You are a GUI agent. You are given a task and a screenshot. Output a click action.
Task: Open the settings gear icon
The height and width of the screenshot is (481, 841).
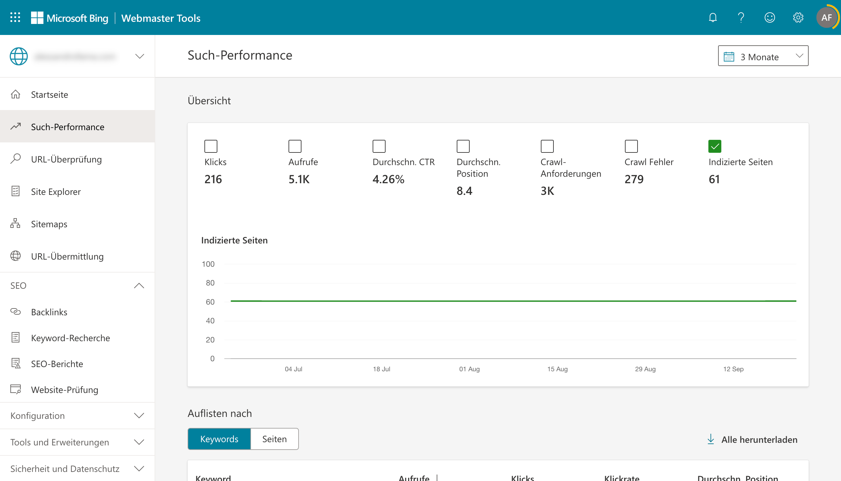[x=798, y=17]
